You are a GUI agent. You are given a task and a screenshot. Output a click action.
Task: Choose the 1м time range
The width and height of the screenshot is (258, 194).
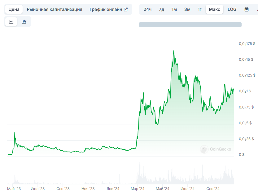click(x=174, y=9)
